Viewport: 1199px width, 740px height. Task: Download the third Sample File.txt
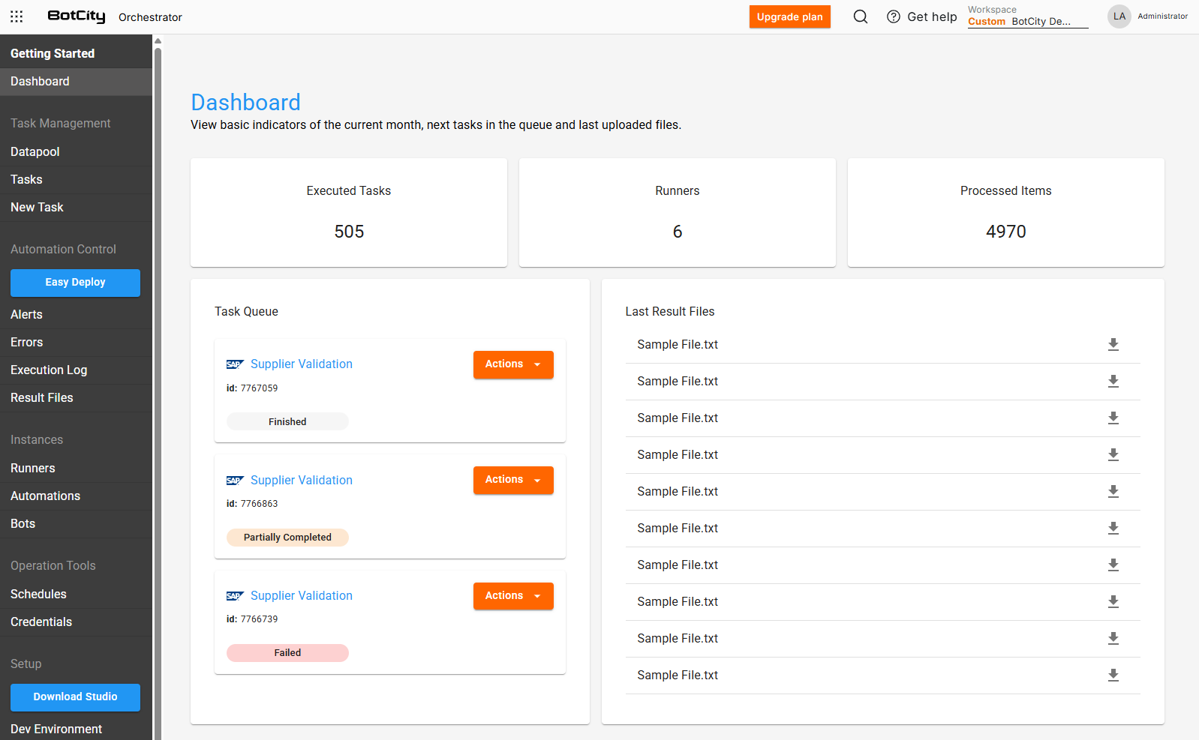coord(1113,418)
